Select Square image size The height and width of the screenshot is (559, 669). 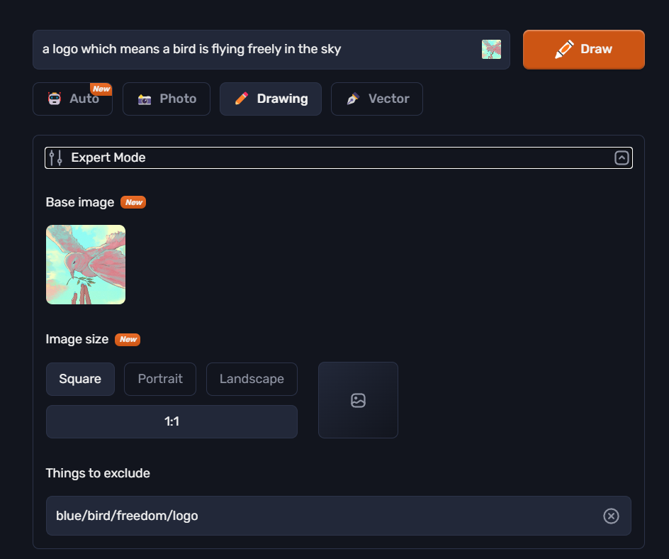click(x=80, y=380)
